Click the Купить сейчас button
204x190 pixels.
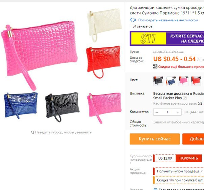click(x=155, y=139)
